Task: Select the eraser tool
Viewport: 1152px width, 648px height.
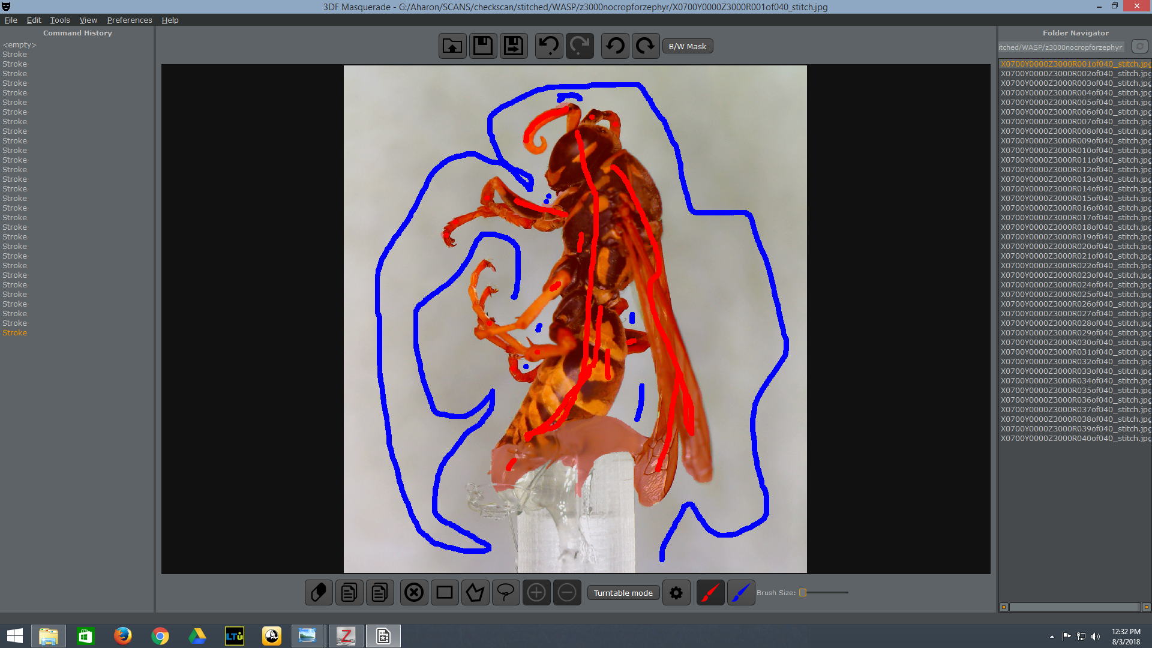Action: (x=319, y=593)
